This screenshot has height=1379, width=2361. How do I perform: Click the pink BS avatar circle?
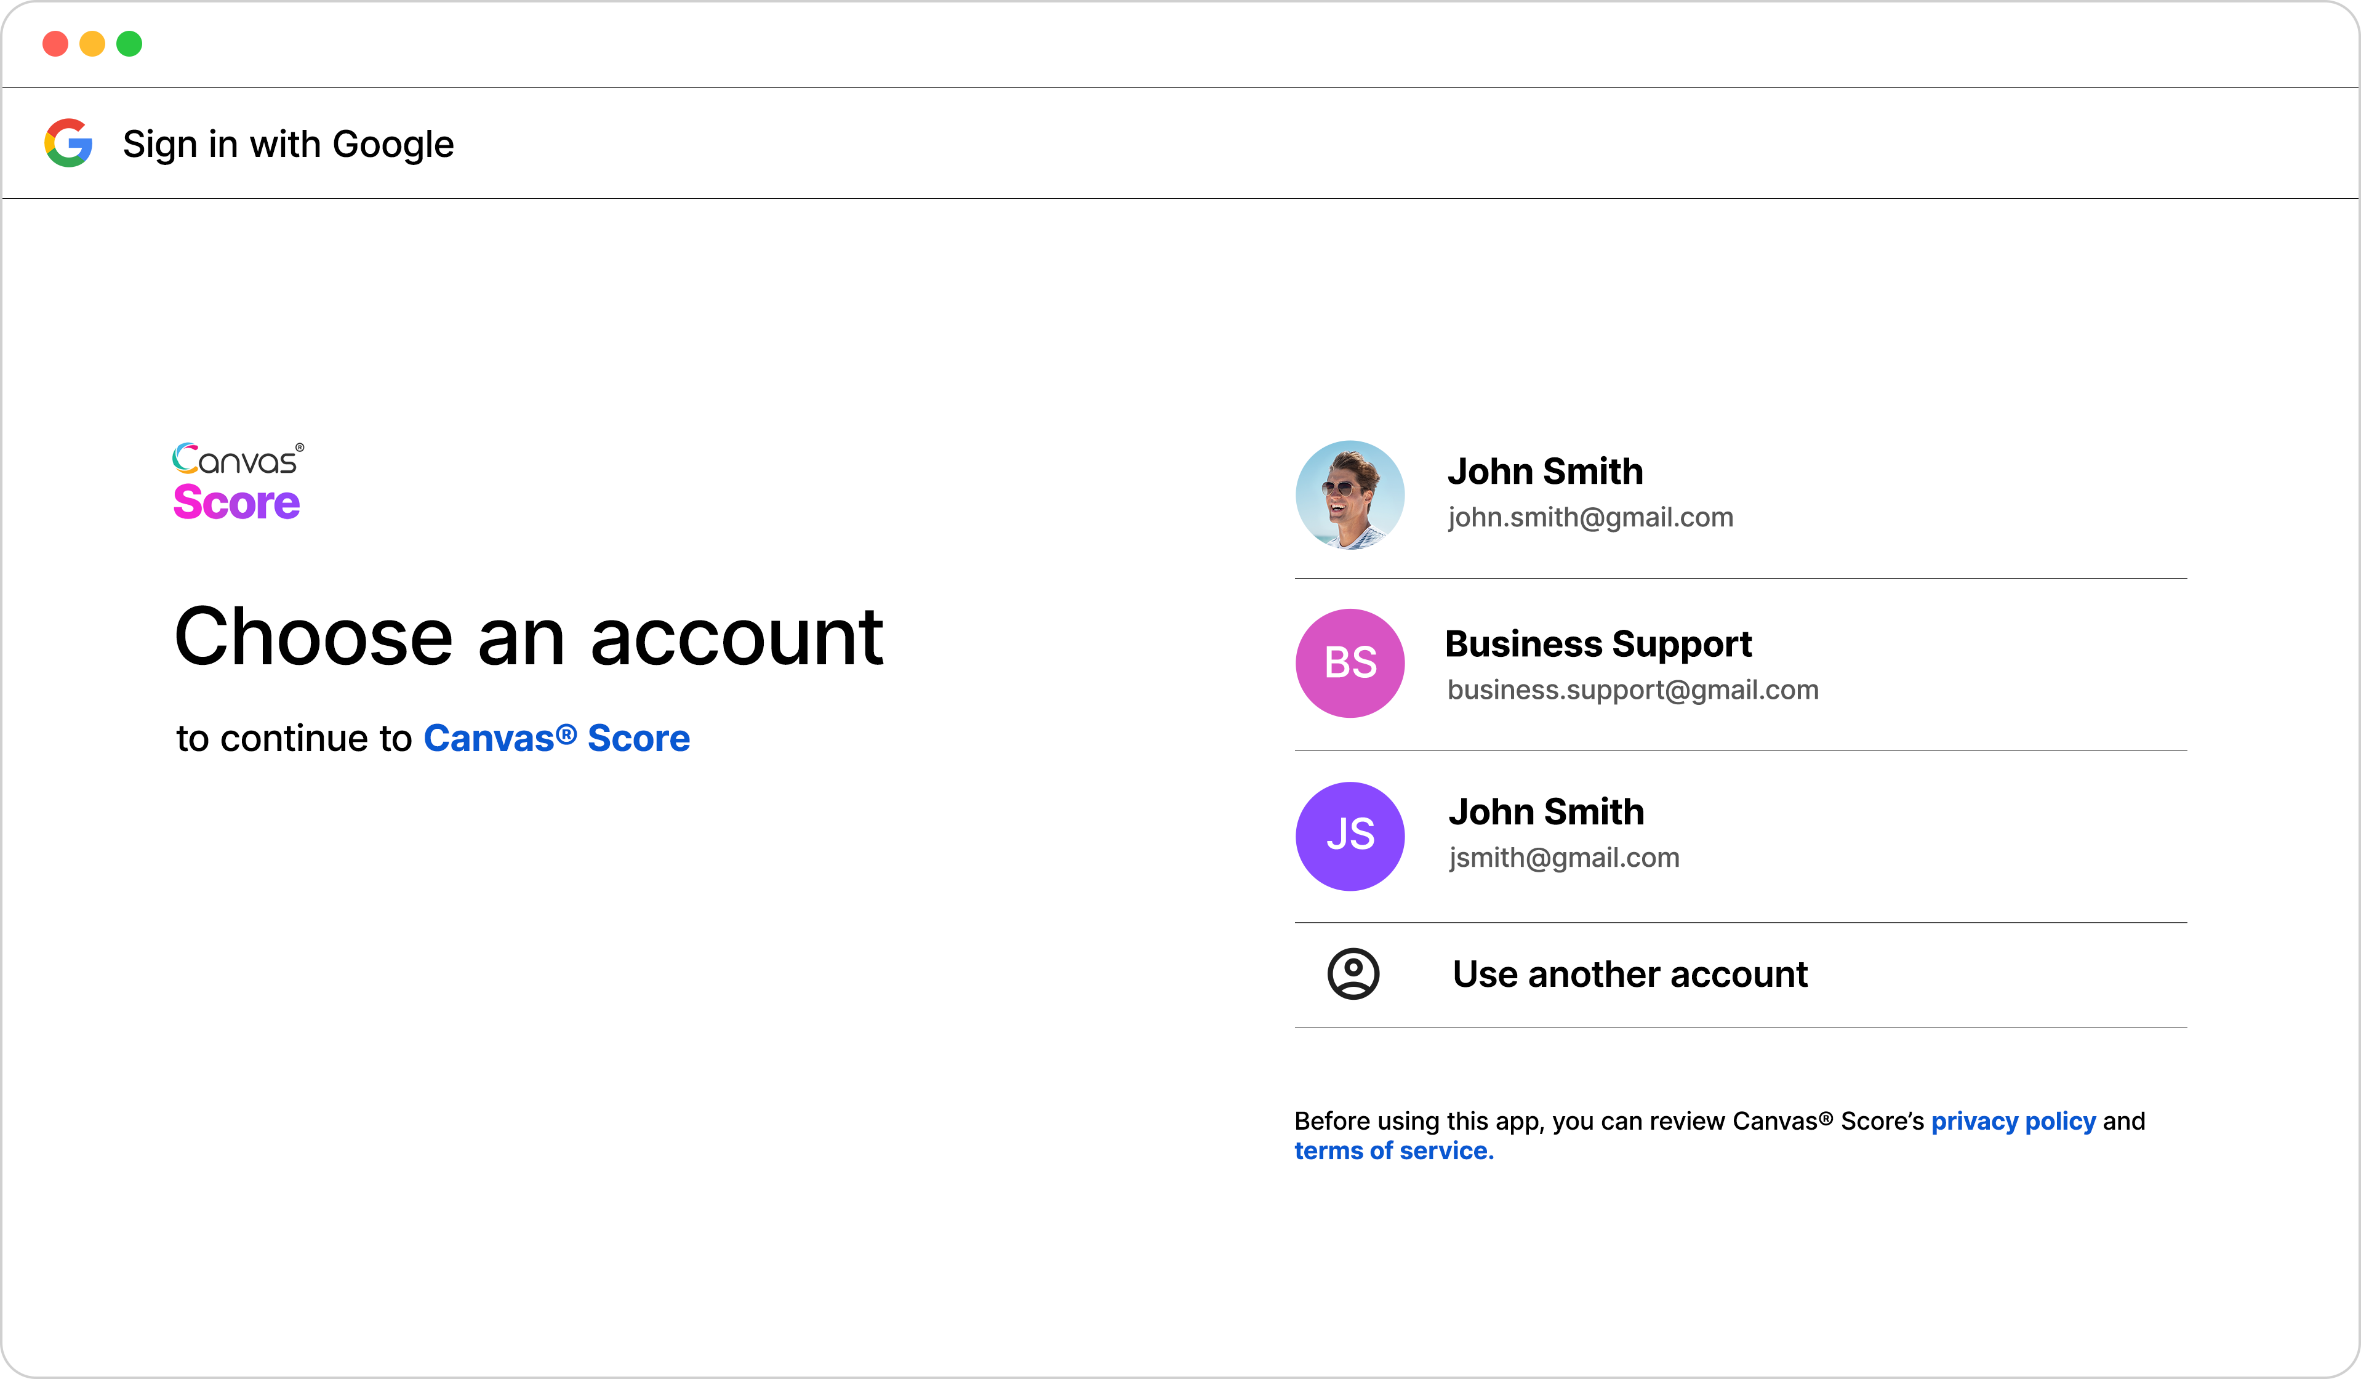(x=1350, y=663)
